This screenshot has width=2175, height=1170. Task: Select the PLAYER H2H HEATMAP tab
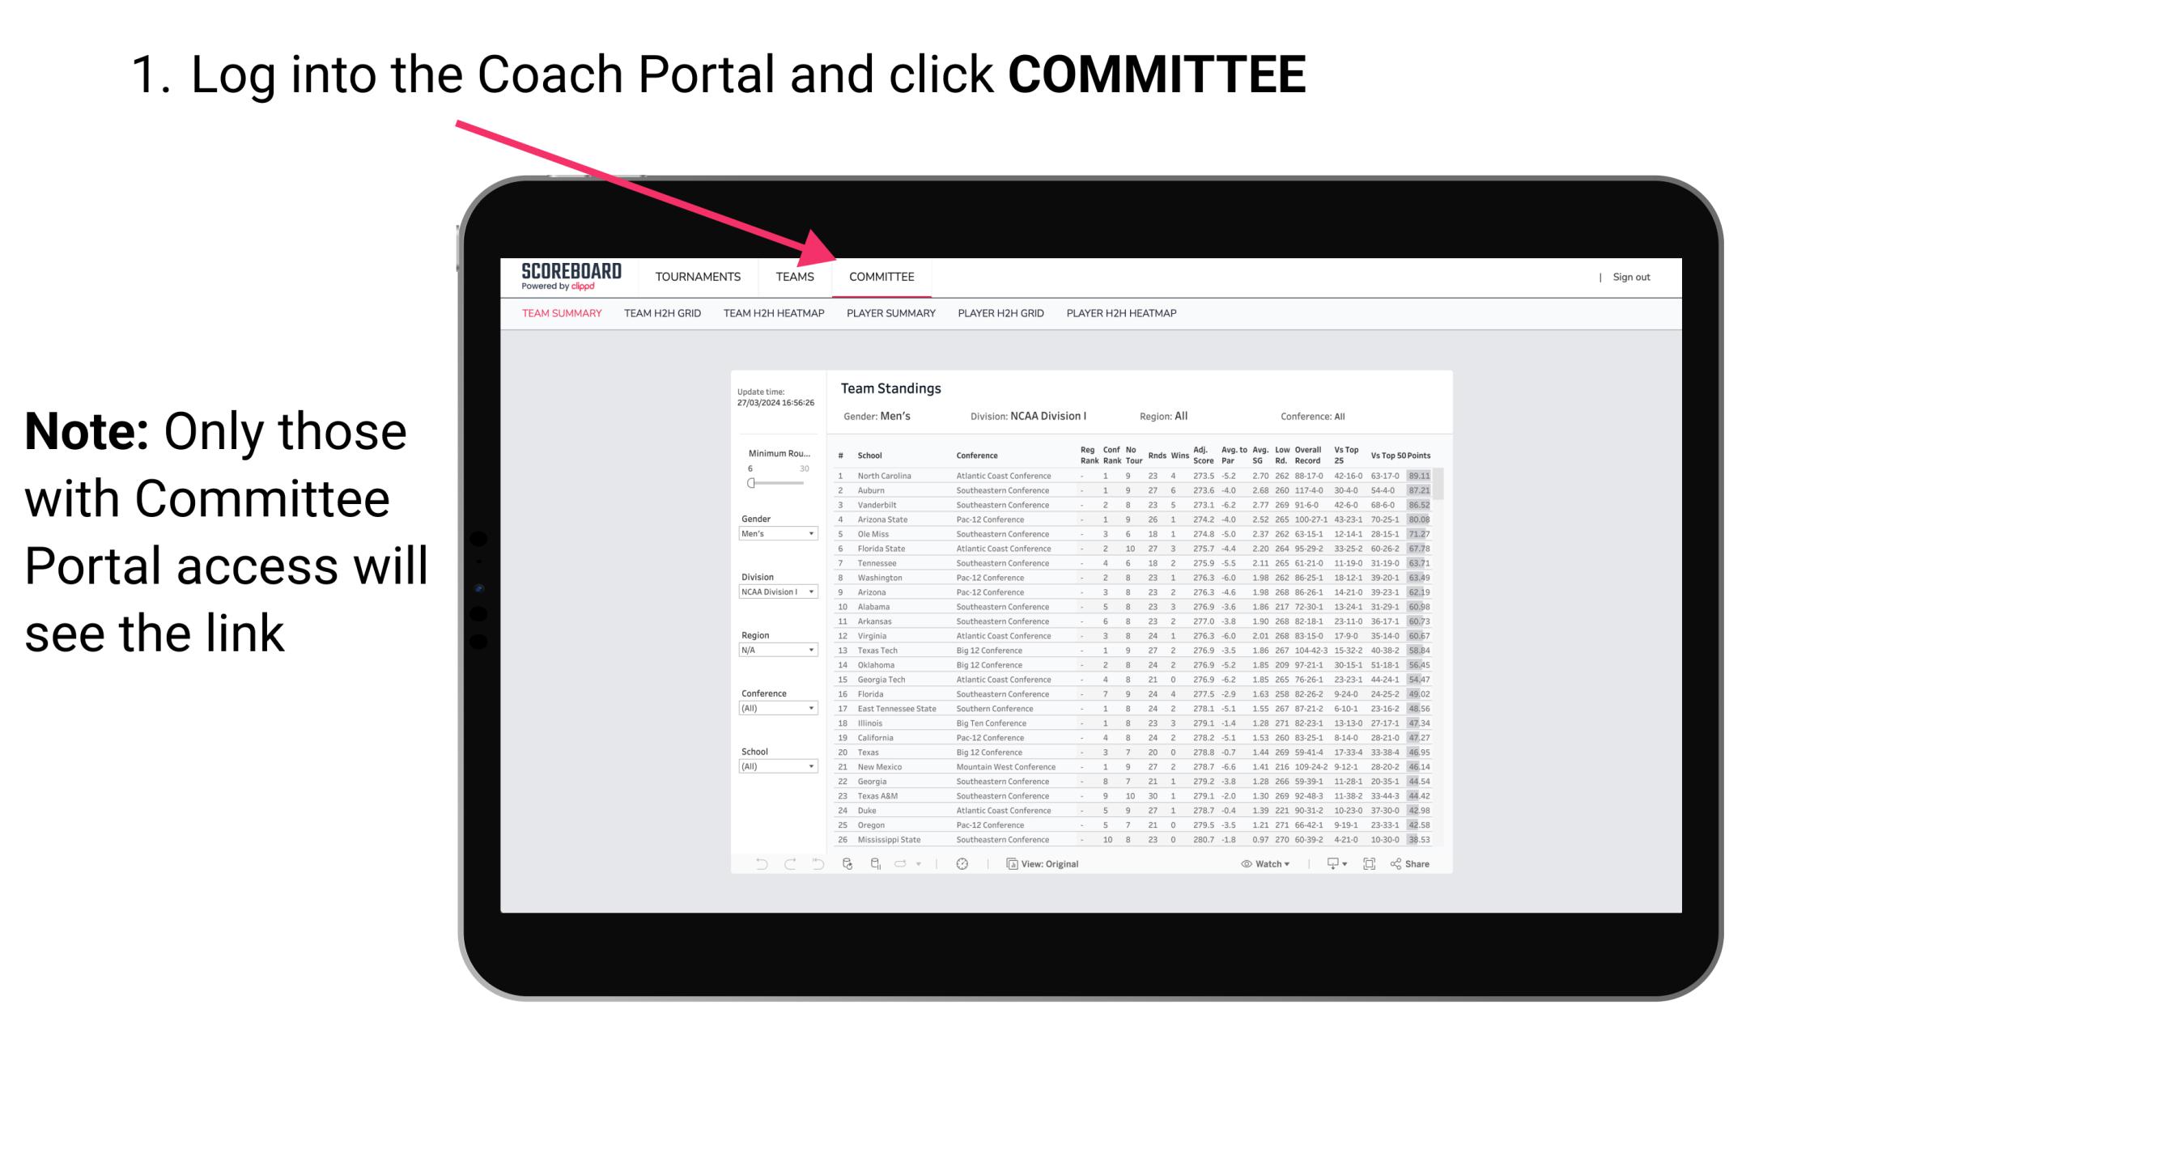[1123, 316]
